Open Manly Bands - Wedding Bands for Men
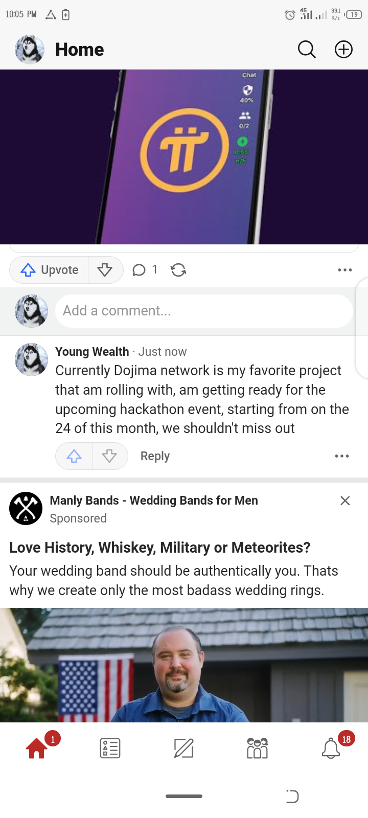Screen dimensions: 368x818 154,501
